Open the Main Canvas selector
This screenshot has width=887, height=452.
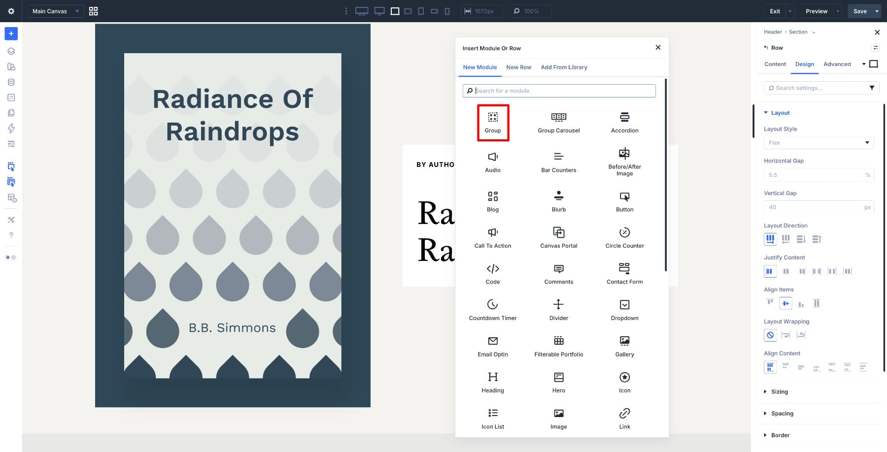[x=55, y=11]
